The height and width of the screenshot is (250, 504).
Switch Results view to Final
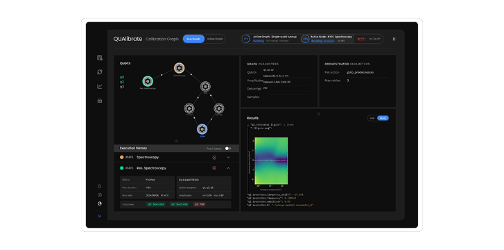click(383, 118)
